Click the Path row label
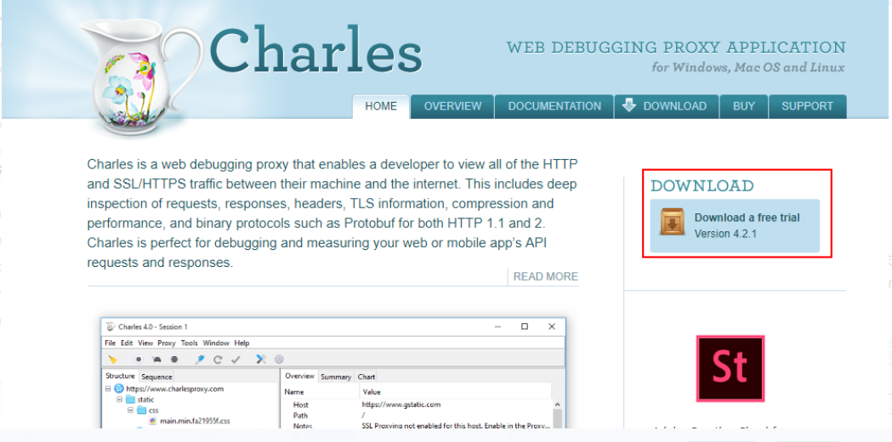This screenshot has height=442, width=892. [x=300, y=416]
